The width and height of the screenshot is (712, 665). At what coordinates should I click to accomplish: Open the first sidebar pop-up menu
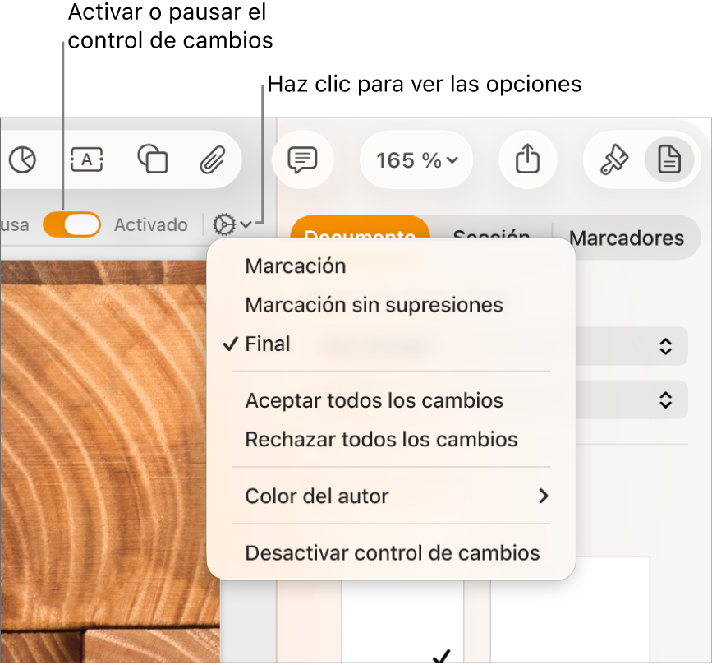tap(632, 346)
